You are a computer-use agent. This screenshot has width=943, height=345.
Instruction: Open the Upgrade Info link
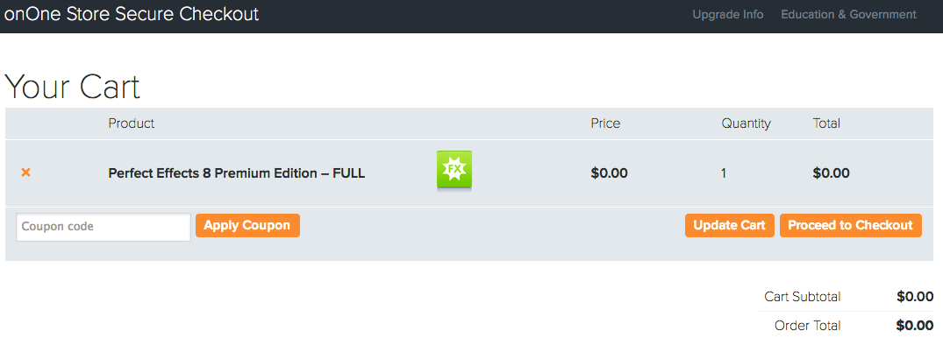728,14
